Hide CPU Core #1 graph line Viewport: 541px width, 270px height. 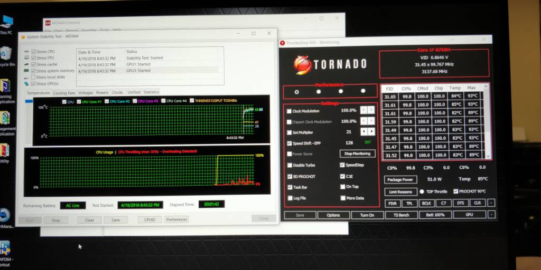(79, 102)
